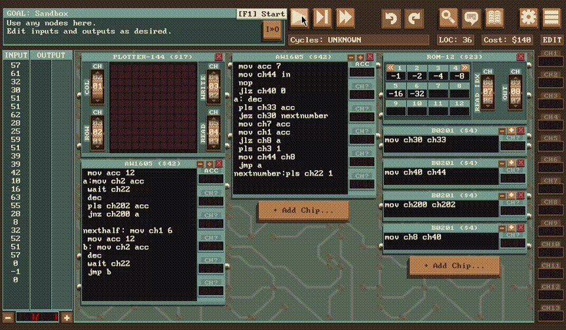The image size is (566, 330).
Task: Click the plus button under the OUTPUT list
Action: pyautogui.click(x=66, y=318)
